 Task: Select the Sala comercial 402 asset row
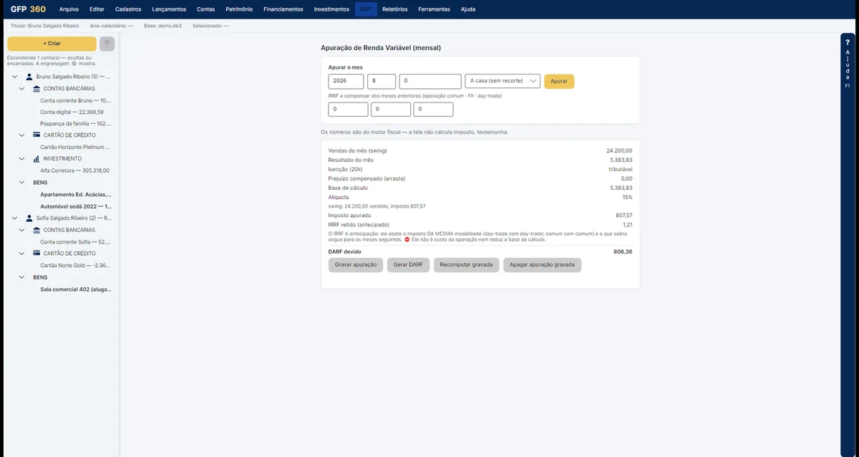76,289
